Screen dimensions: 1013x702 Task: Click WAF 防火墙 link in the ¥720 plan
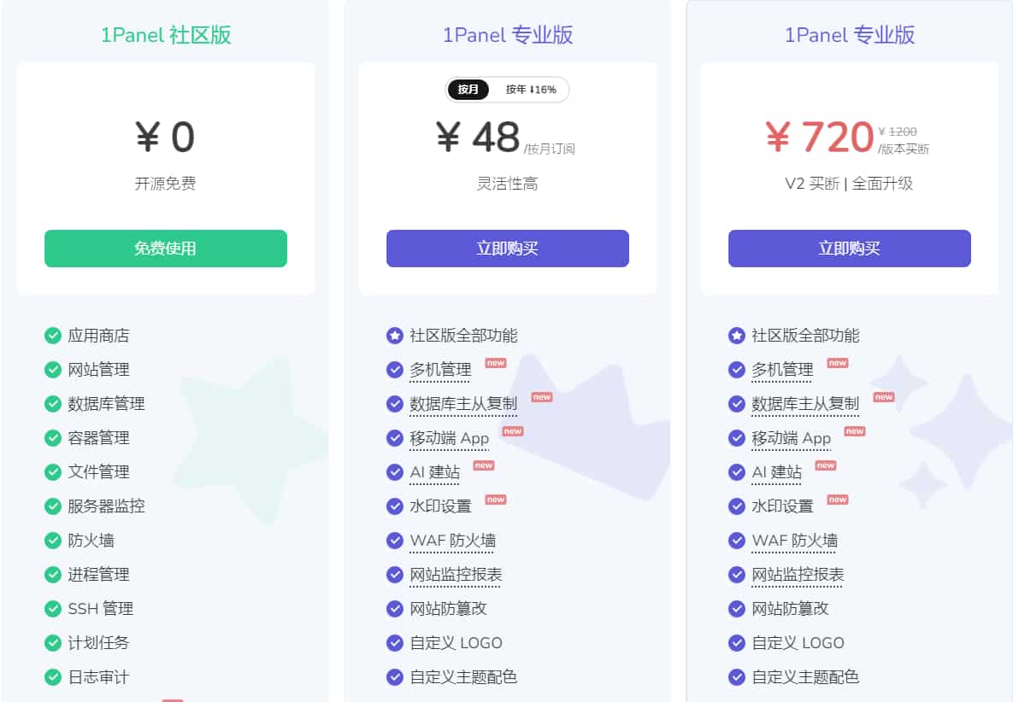click(x=794, y=541)
